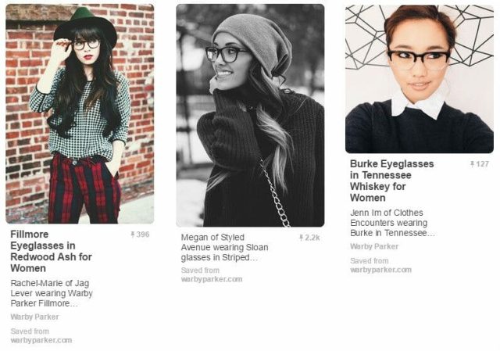Open Warby Parker under the Fillmore pin
500x351 pixels.
(x=34, y=317)
